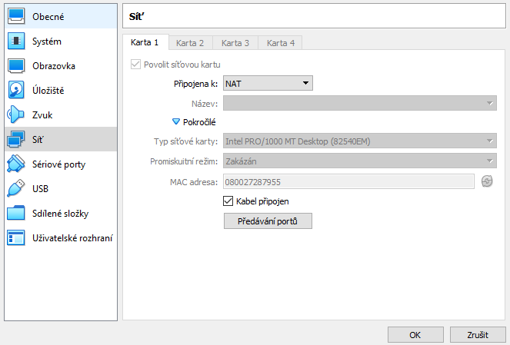Open the Uživatelské rozhraní section
Image resolution: width=510 pixels, height=345 pixels.
coord(73,237)
